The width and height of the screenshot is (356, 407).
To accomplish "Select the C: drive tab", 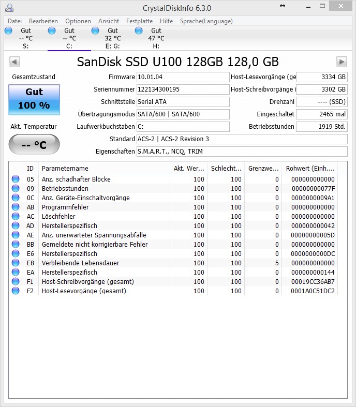I will pos(69,38).
